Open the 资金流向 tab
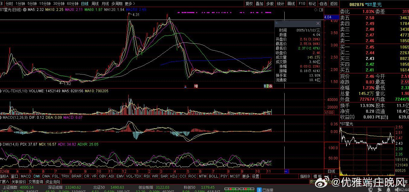The image size is (409, 192). pyautogui.click(x=53, y=182)
